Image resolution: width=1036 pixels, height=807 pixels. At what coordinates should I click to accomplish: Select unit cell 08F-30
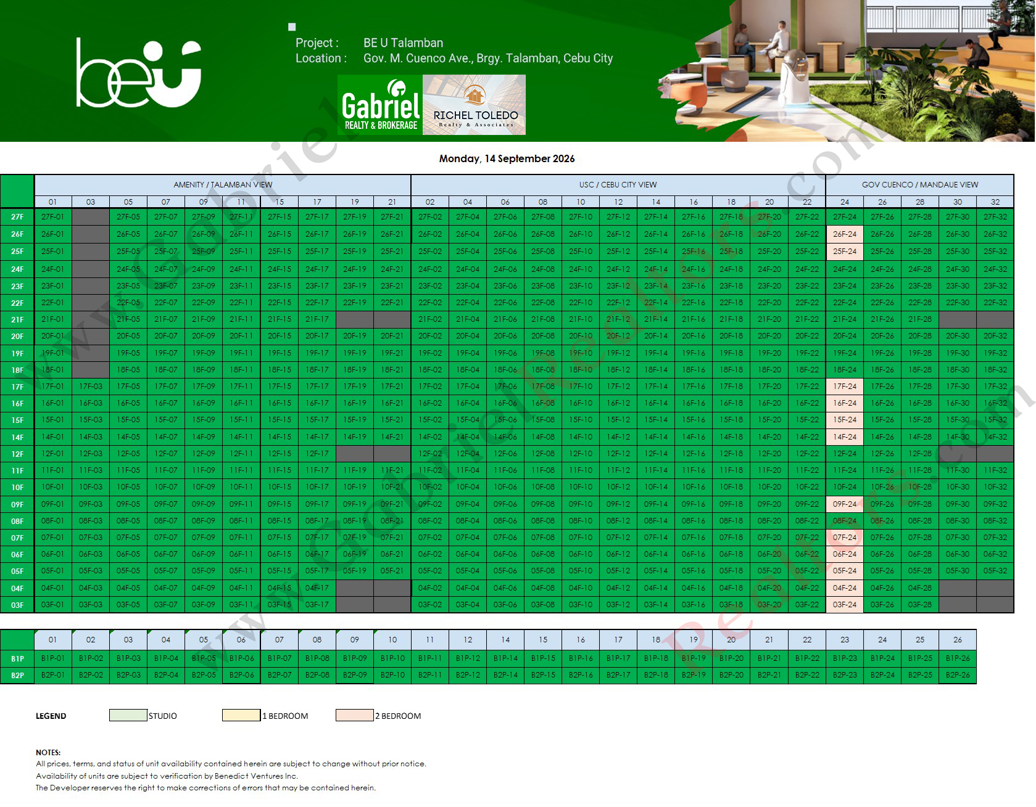point(957,521)
